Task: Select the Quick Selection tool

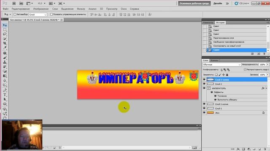Action: pos(5,39)
